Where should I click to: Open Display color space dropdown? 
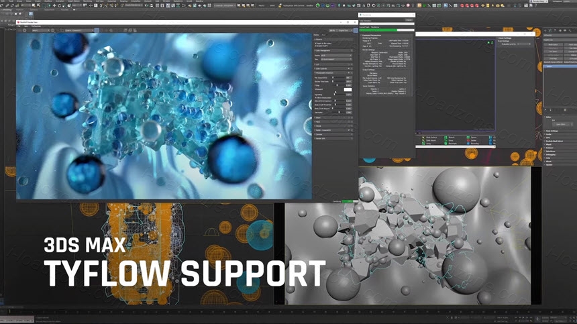coord(336,56)
